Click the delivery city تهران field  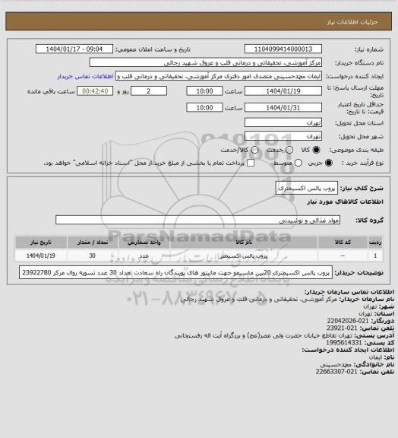click(283, 136)
